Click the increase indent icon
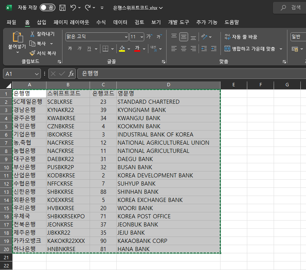The width and height of the screenshot is (306, 270). (214, 49)
